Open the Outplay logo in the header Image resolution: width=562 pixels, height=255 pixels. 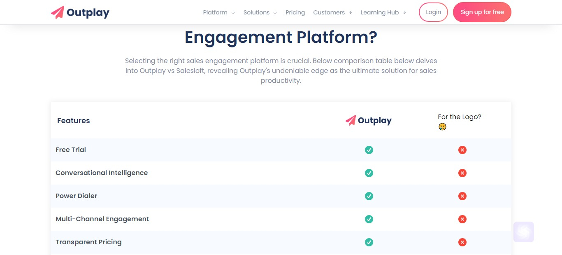pyautogui.click(x=80, y=12)
